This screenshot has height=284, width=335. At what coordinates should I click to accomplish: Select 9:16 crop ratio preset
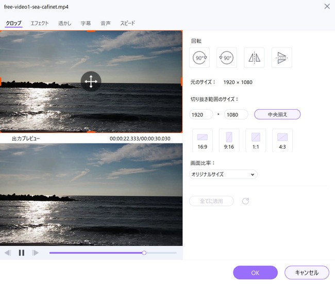point(229,140)
